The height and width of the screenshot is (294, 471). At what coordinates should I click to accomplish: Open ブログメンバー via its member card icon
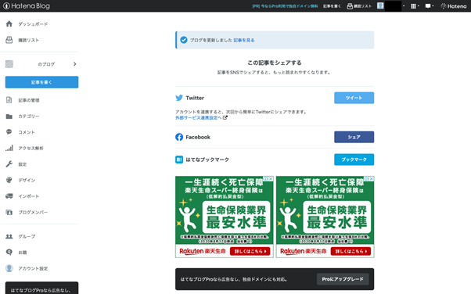pos(9,212)
